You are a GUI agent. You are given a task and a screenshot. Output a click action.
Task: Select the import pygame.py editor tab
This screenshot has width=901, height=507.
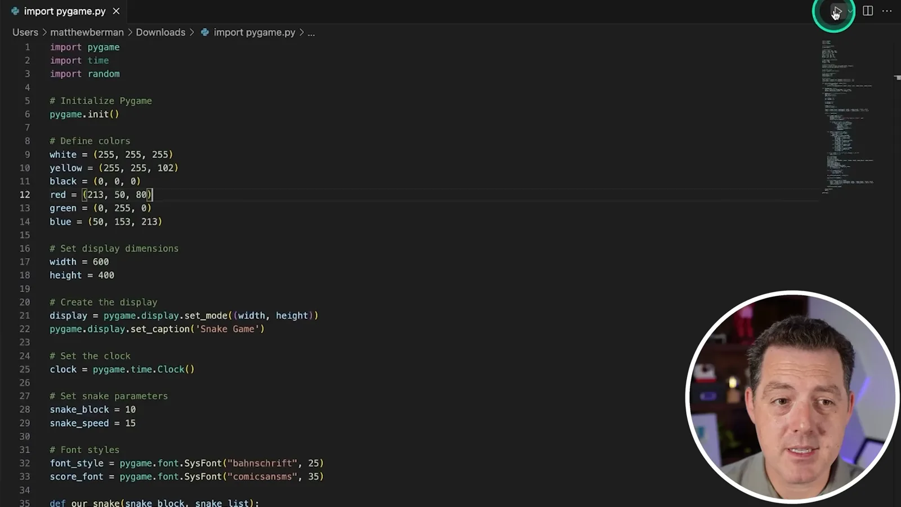click(x=65, y=11)
